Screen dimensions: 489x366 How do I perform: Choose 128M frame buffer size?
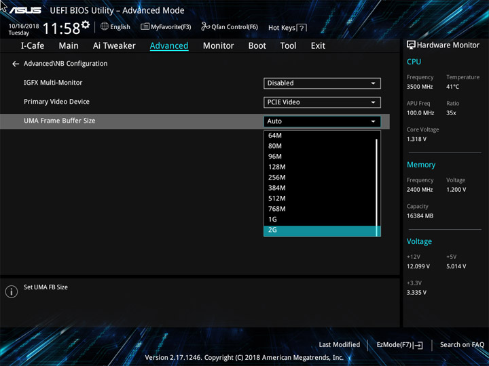[320, 167]
